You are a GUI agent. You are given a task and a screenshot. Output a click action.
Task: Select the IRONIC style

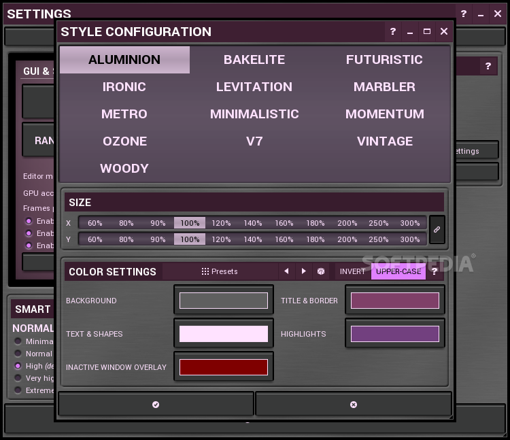[x=124, y=87]
